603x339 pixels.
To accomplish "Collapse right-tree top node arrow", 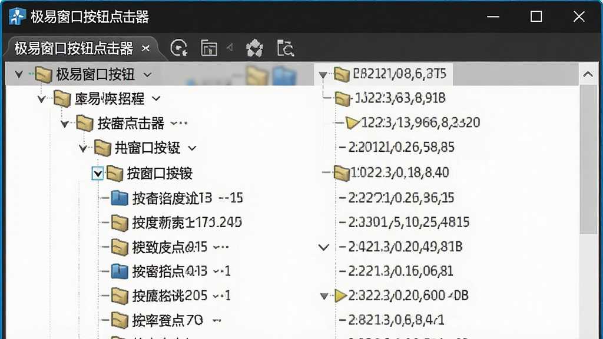I will tap(323, 75).
